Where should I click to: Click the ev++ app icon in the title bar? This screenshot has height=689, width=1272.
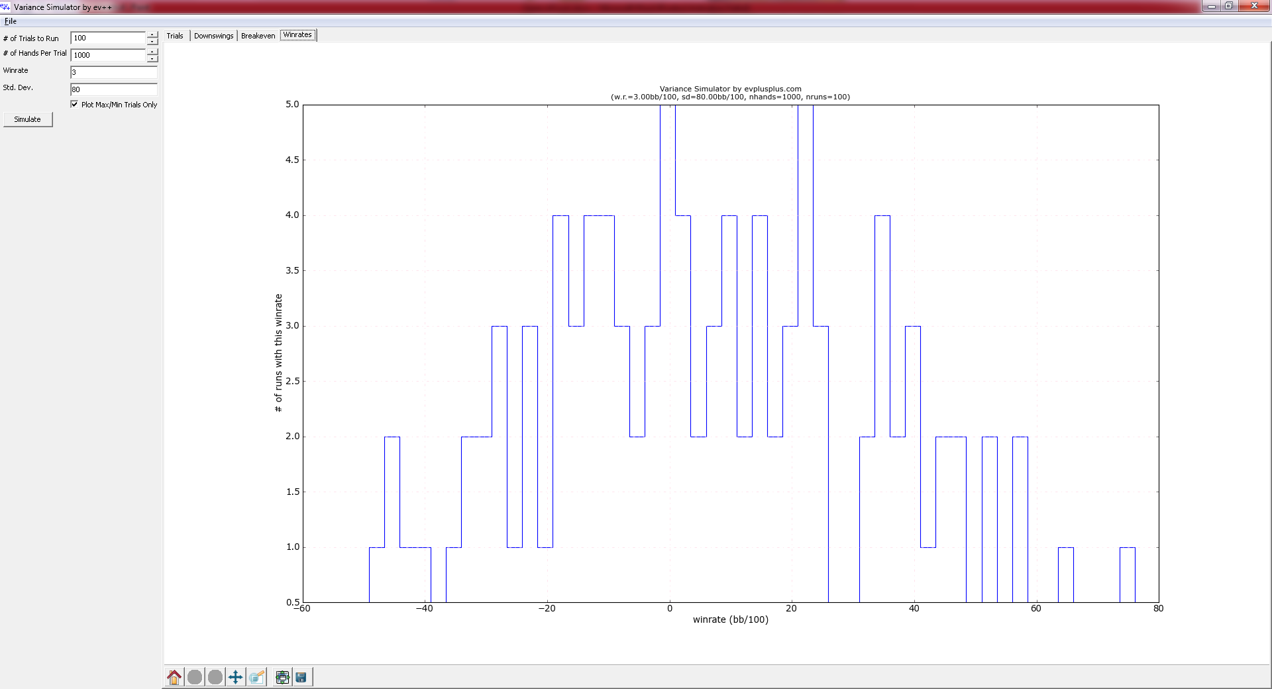(x=5, y=7)
